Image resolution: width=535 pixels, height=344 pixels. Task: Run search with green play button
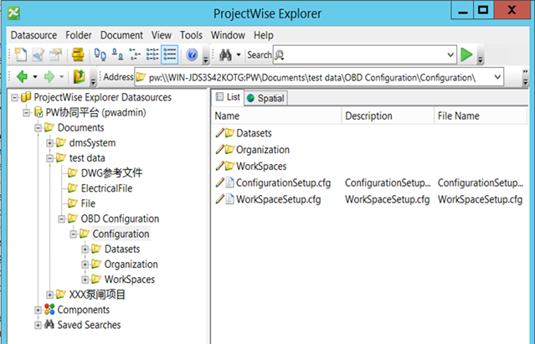click(466, 54)
